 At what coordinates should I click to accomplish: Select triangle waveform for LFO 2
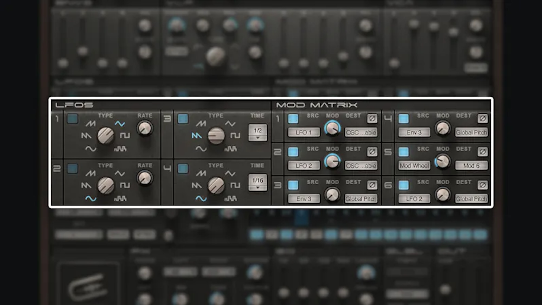pos(120,174)
